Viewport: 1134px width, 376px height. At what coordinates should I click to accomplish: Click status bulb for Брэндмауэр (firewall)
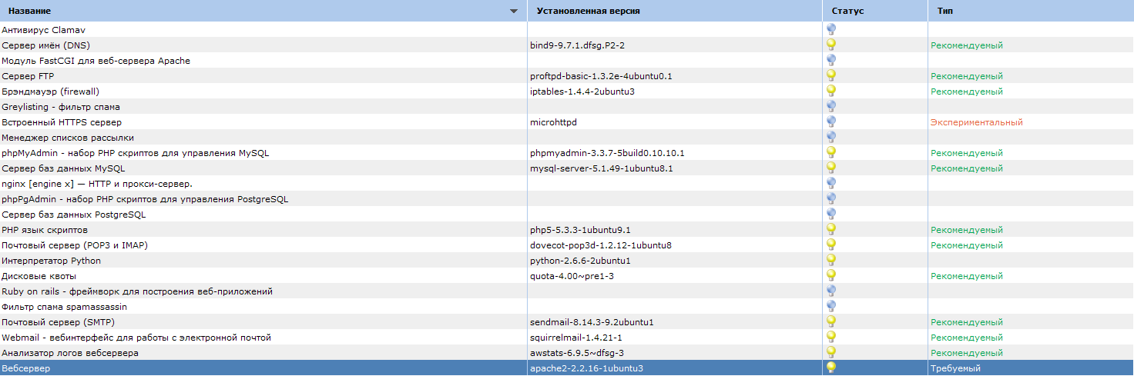pyautogui.click(x=831, y=91)
